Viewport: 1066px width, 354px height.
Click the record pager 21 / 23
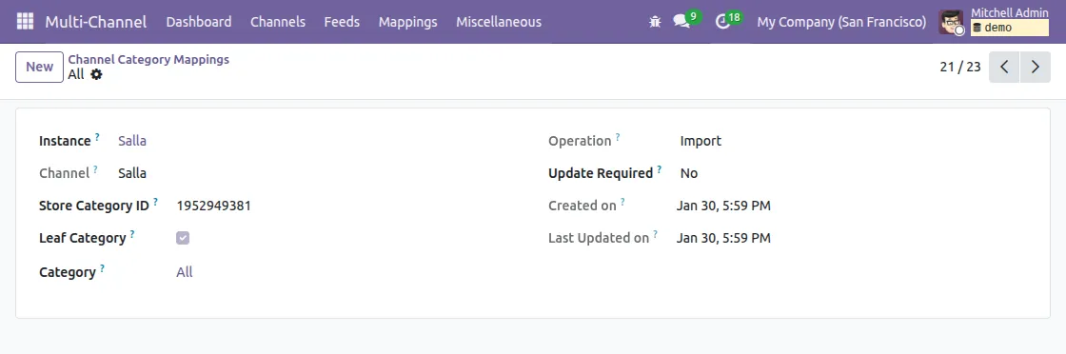960,67
